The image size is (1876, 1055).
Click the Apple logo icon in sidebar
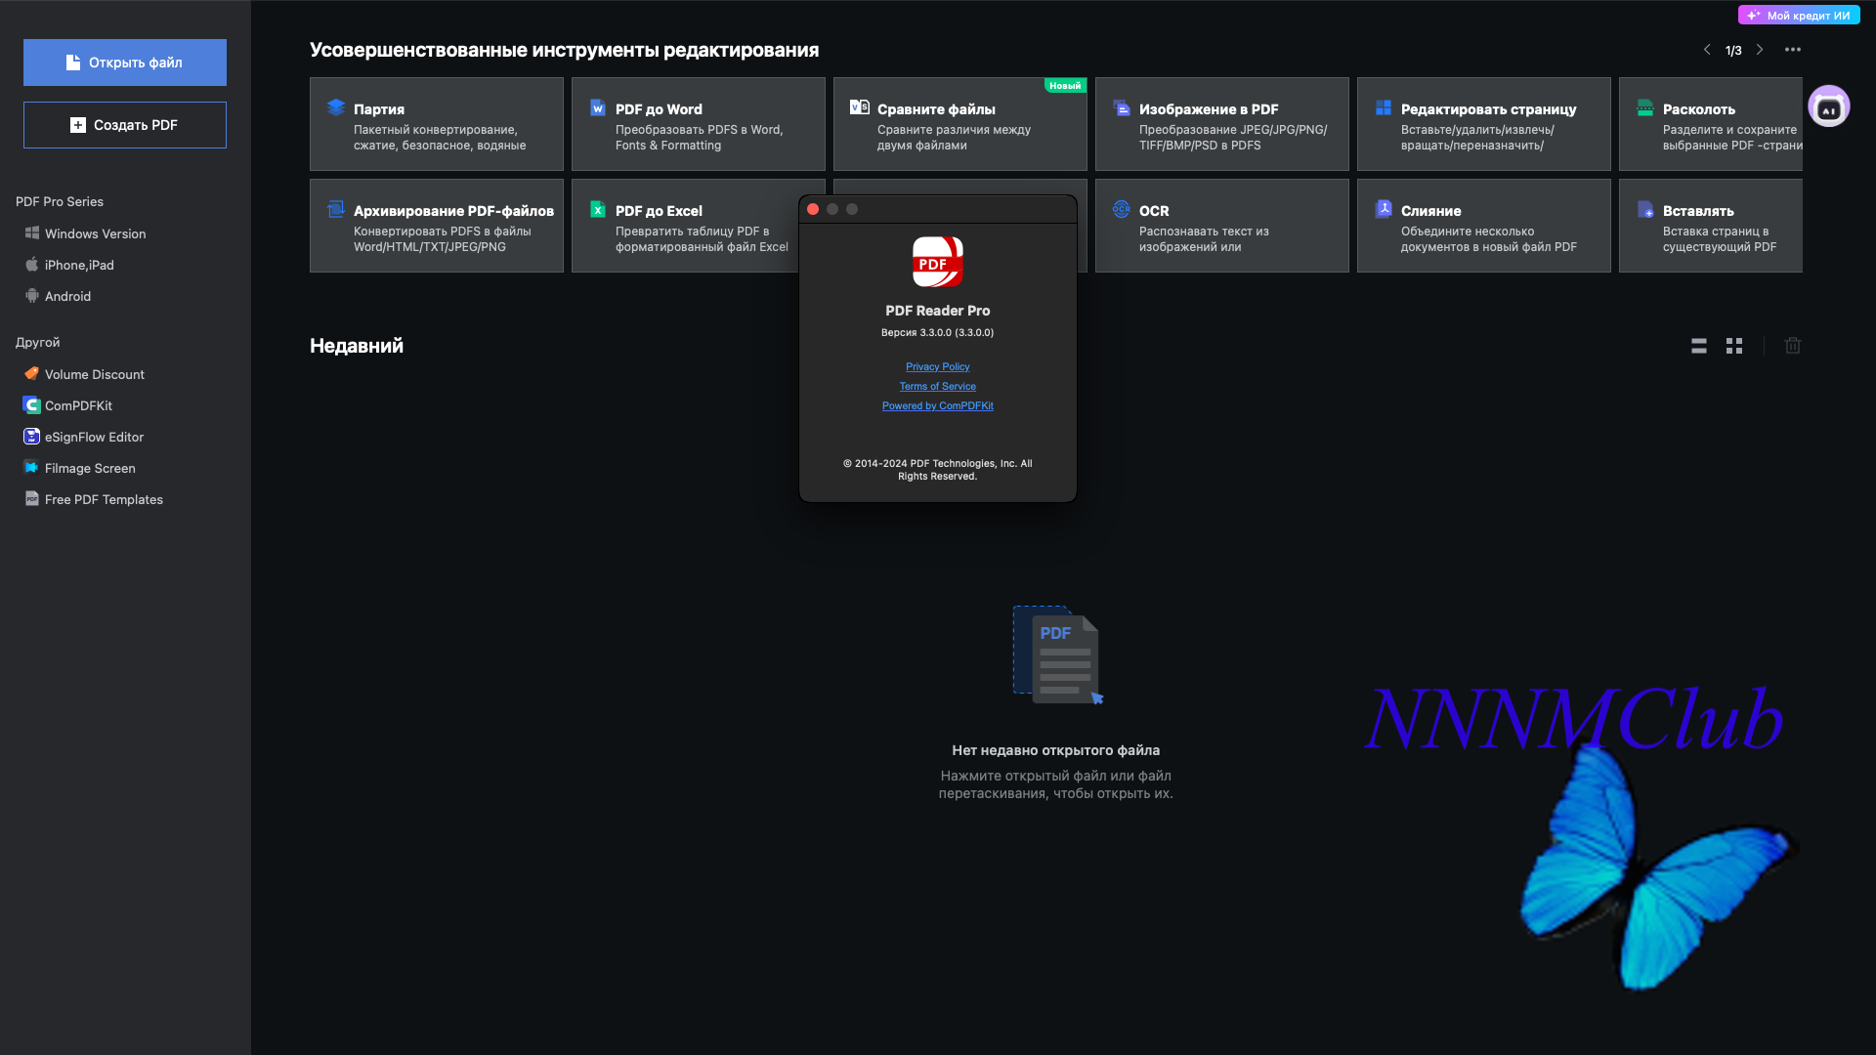[x=32, y=265]
